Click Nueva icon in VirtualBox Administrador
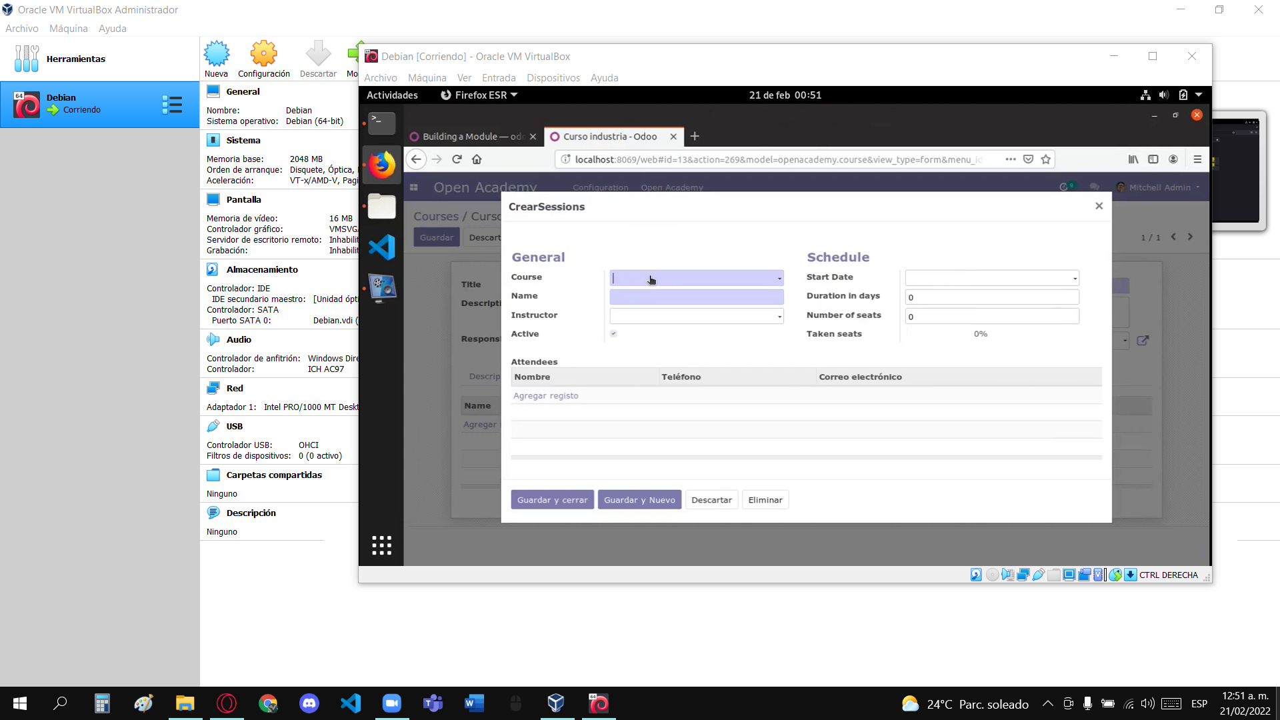Screen dimensions: 1280x720 tap(216, 59)
